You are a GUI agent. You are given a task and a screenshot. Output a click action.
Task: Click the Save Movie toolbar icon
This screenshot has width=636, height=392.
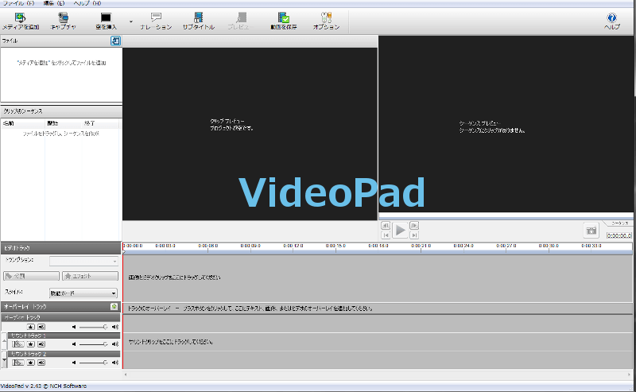pyautogui.click(x=284, y=17)
